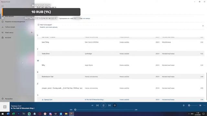Open the sidebar item below Playlists
The height and width of the screenshot is (116, 207).
coord(8,38)
